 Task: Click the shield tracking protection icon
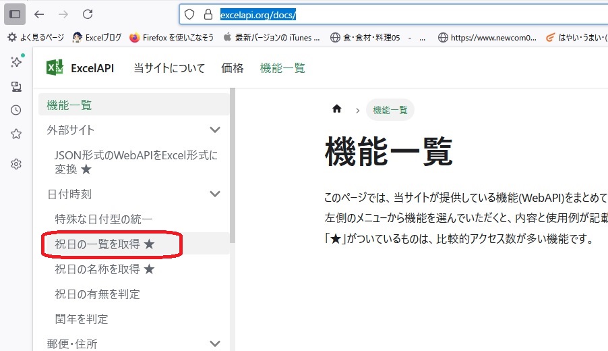[189, 14]
